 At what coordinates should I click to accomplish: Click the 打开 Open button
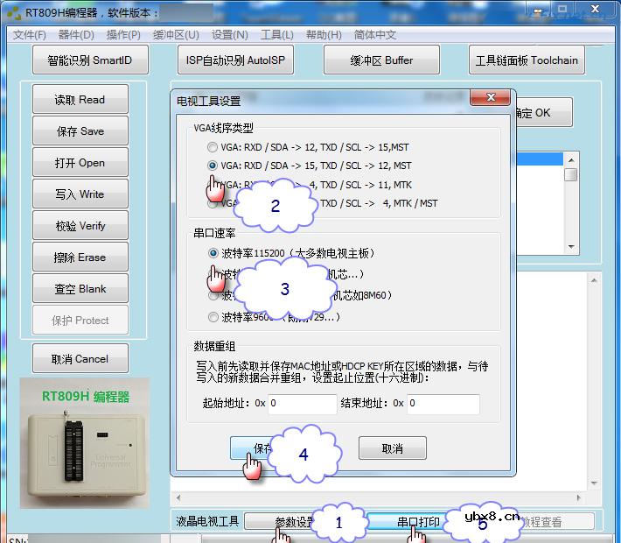coord(80,162)
